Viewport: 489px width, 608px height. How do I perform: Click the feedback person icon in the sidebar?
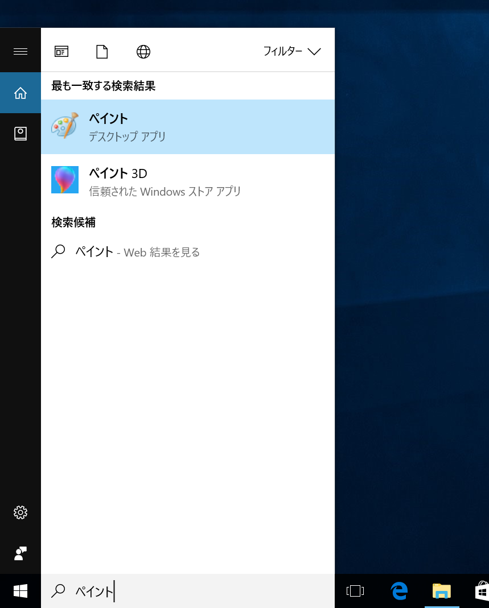click(x=20, y=553)
